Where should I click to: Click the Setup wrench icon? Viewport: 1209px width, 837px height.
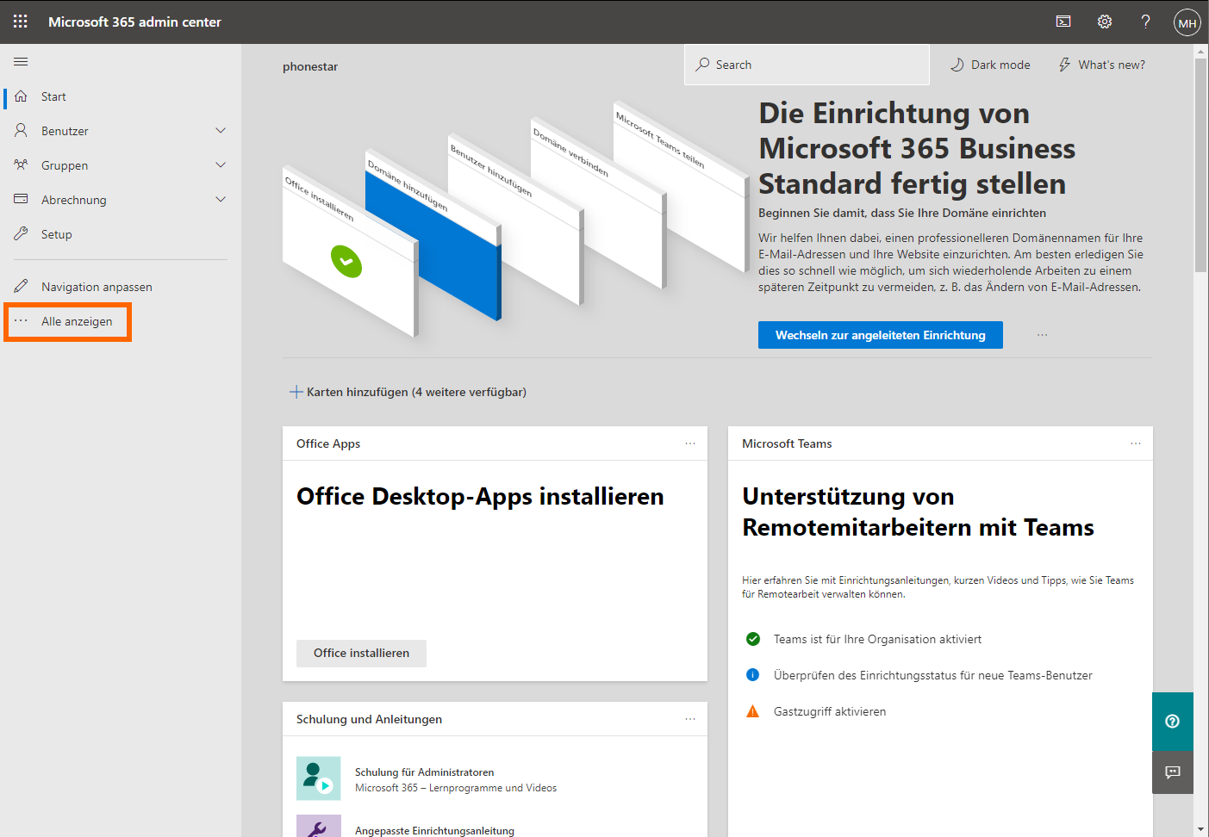(21, 233)
